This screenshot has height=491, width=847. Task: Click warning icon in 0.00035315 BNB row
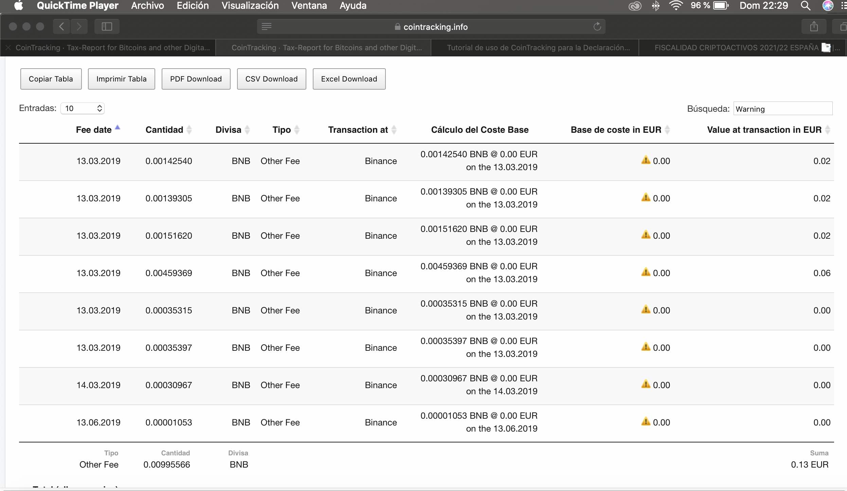point(646,309)
